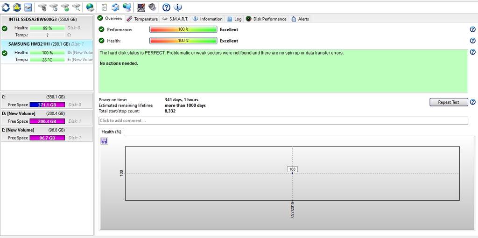
Task: Click the SAMSUNG disk 100 % health bar
Action: [x=47, y=52]
